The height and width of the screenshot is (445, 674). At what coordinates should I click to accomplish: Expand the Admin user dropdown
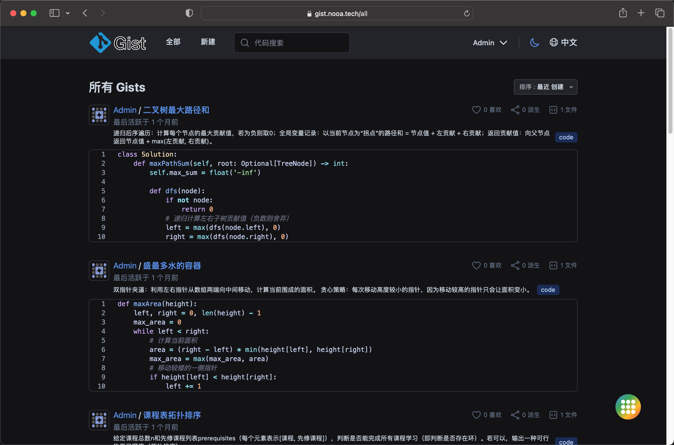point(490,42)
